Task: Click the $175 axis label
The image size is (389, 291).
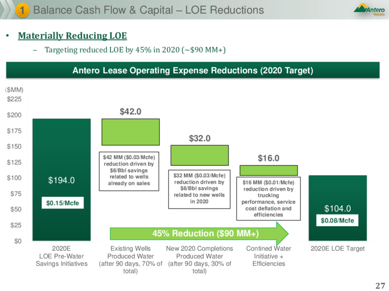Action: 15,131
